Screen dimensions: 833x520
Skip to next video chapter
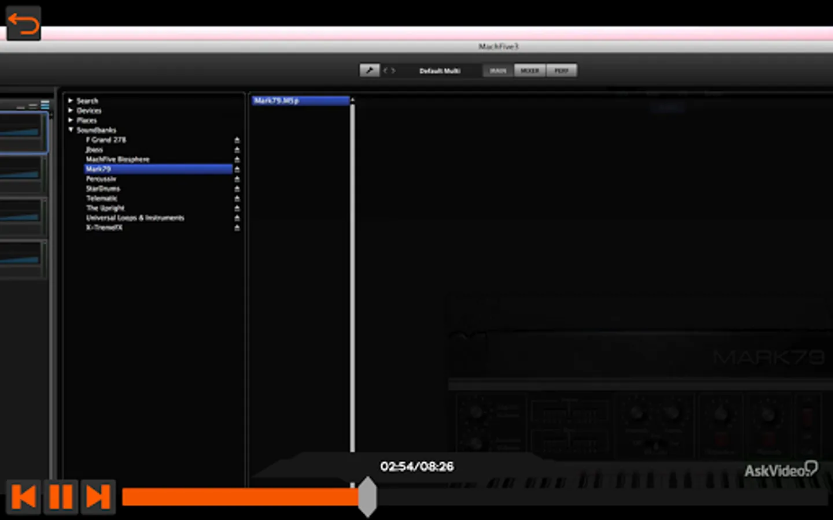98,497
